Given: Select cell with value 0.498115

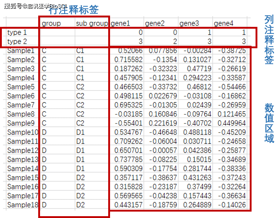Looking at the screenshot, I should 129,96.
